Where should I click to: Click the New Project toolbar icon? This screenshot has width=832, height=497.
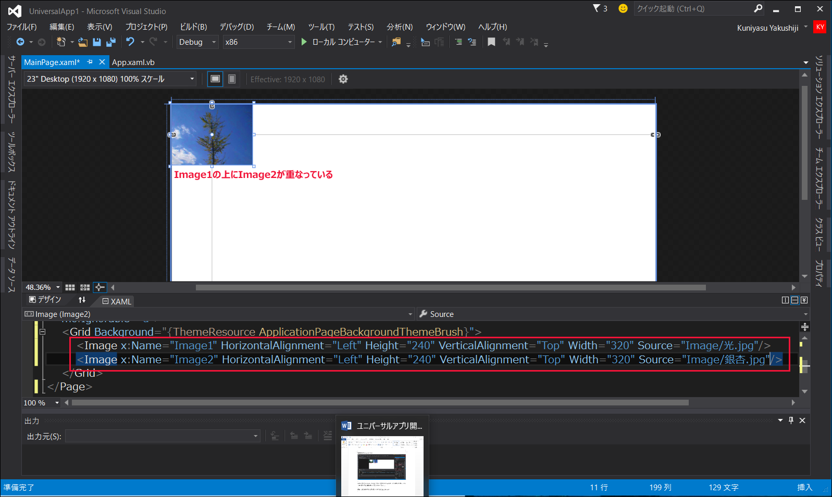pos(61,42)
